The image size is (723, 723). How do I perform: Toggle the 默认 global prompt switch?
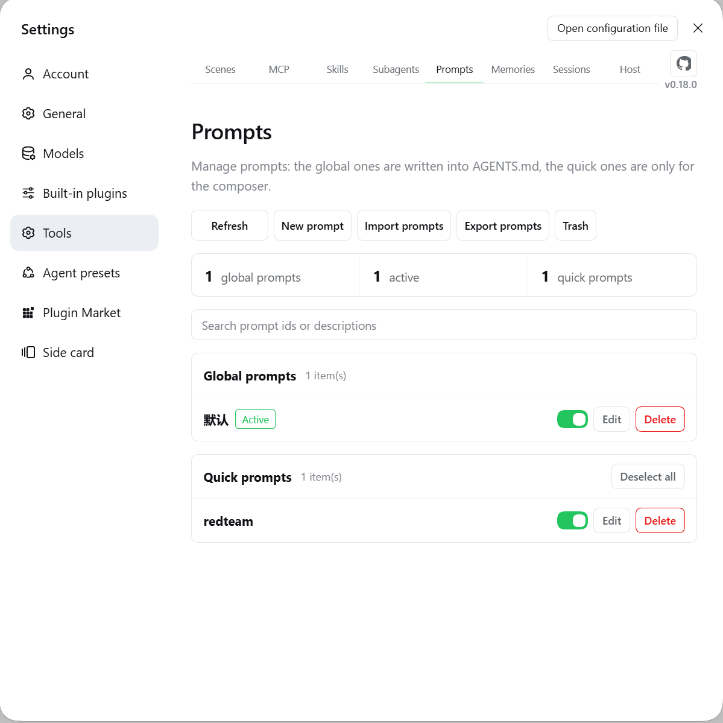click(x=572, y=419)
